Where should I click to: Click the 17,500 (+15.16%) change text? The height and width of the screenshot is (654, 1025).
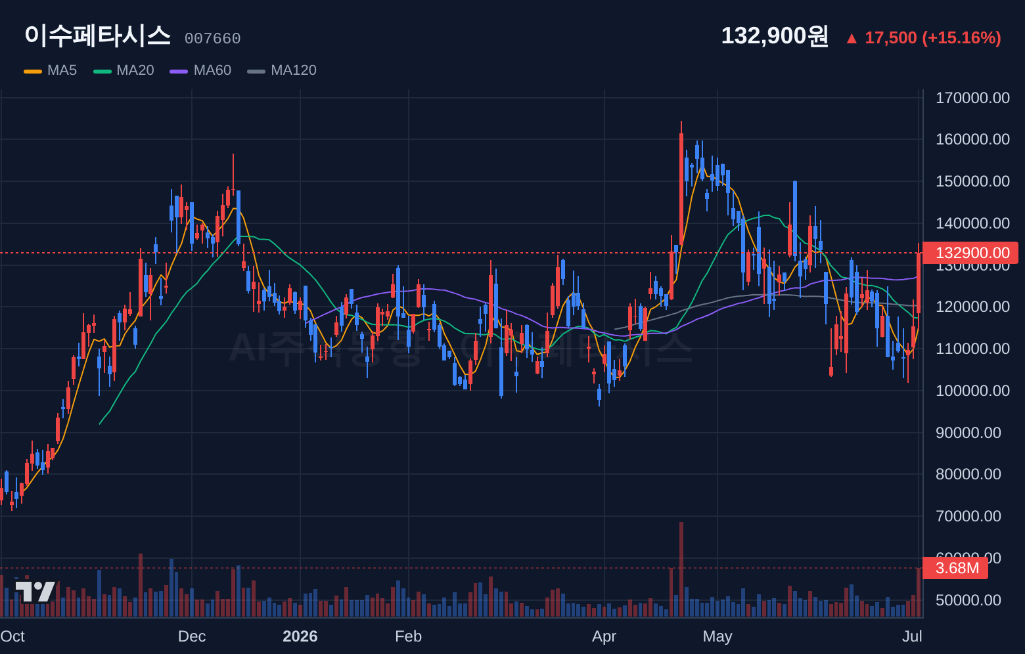(x=933, y=38)
